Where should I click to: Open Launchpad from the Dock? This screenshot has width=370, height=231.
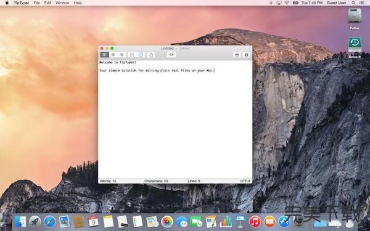tap(35, 222)
